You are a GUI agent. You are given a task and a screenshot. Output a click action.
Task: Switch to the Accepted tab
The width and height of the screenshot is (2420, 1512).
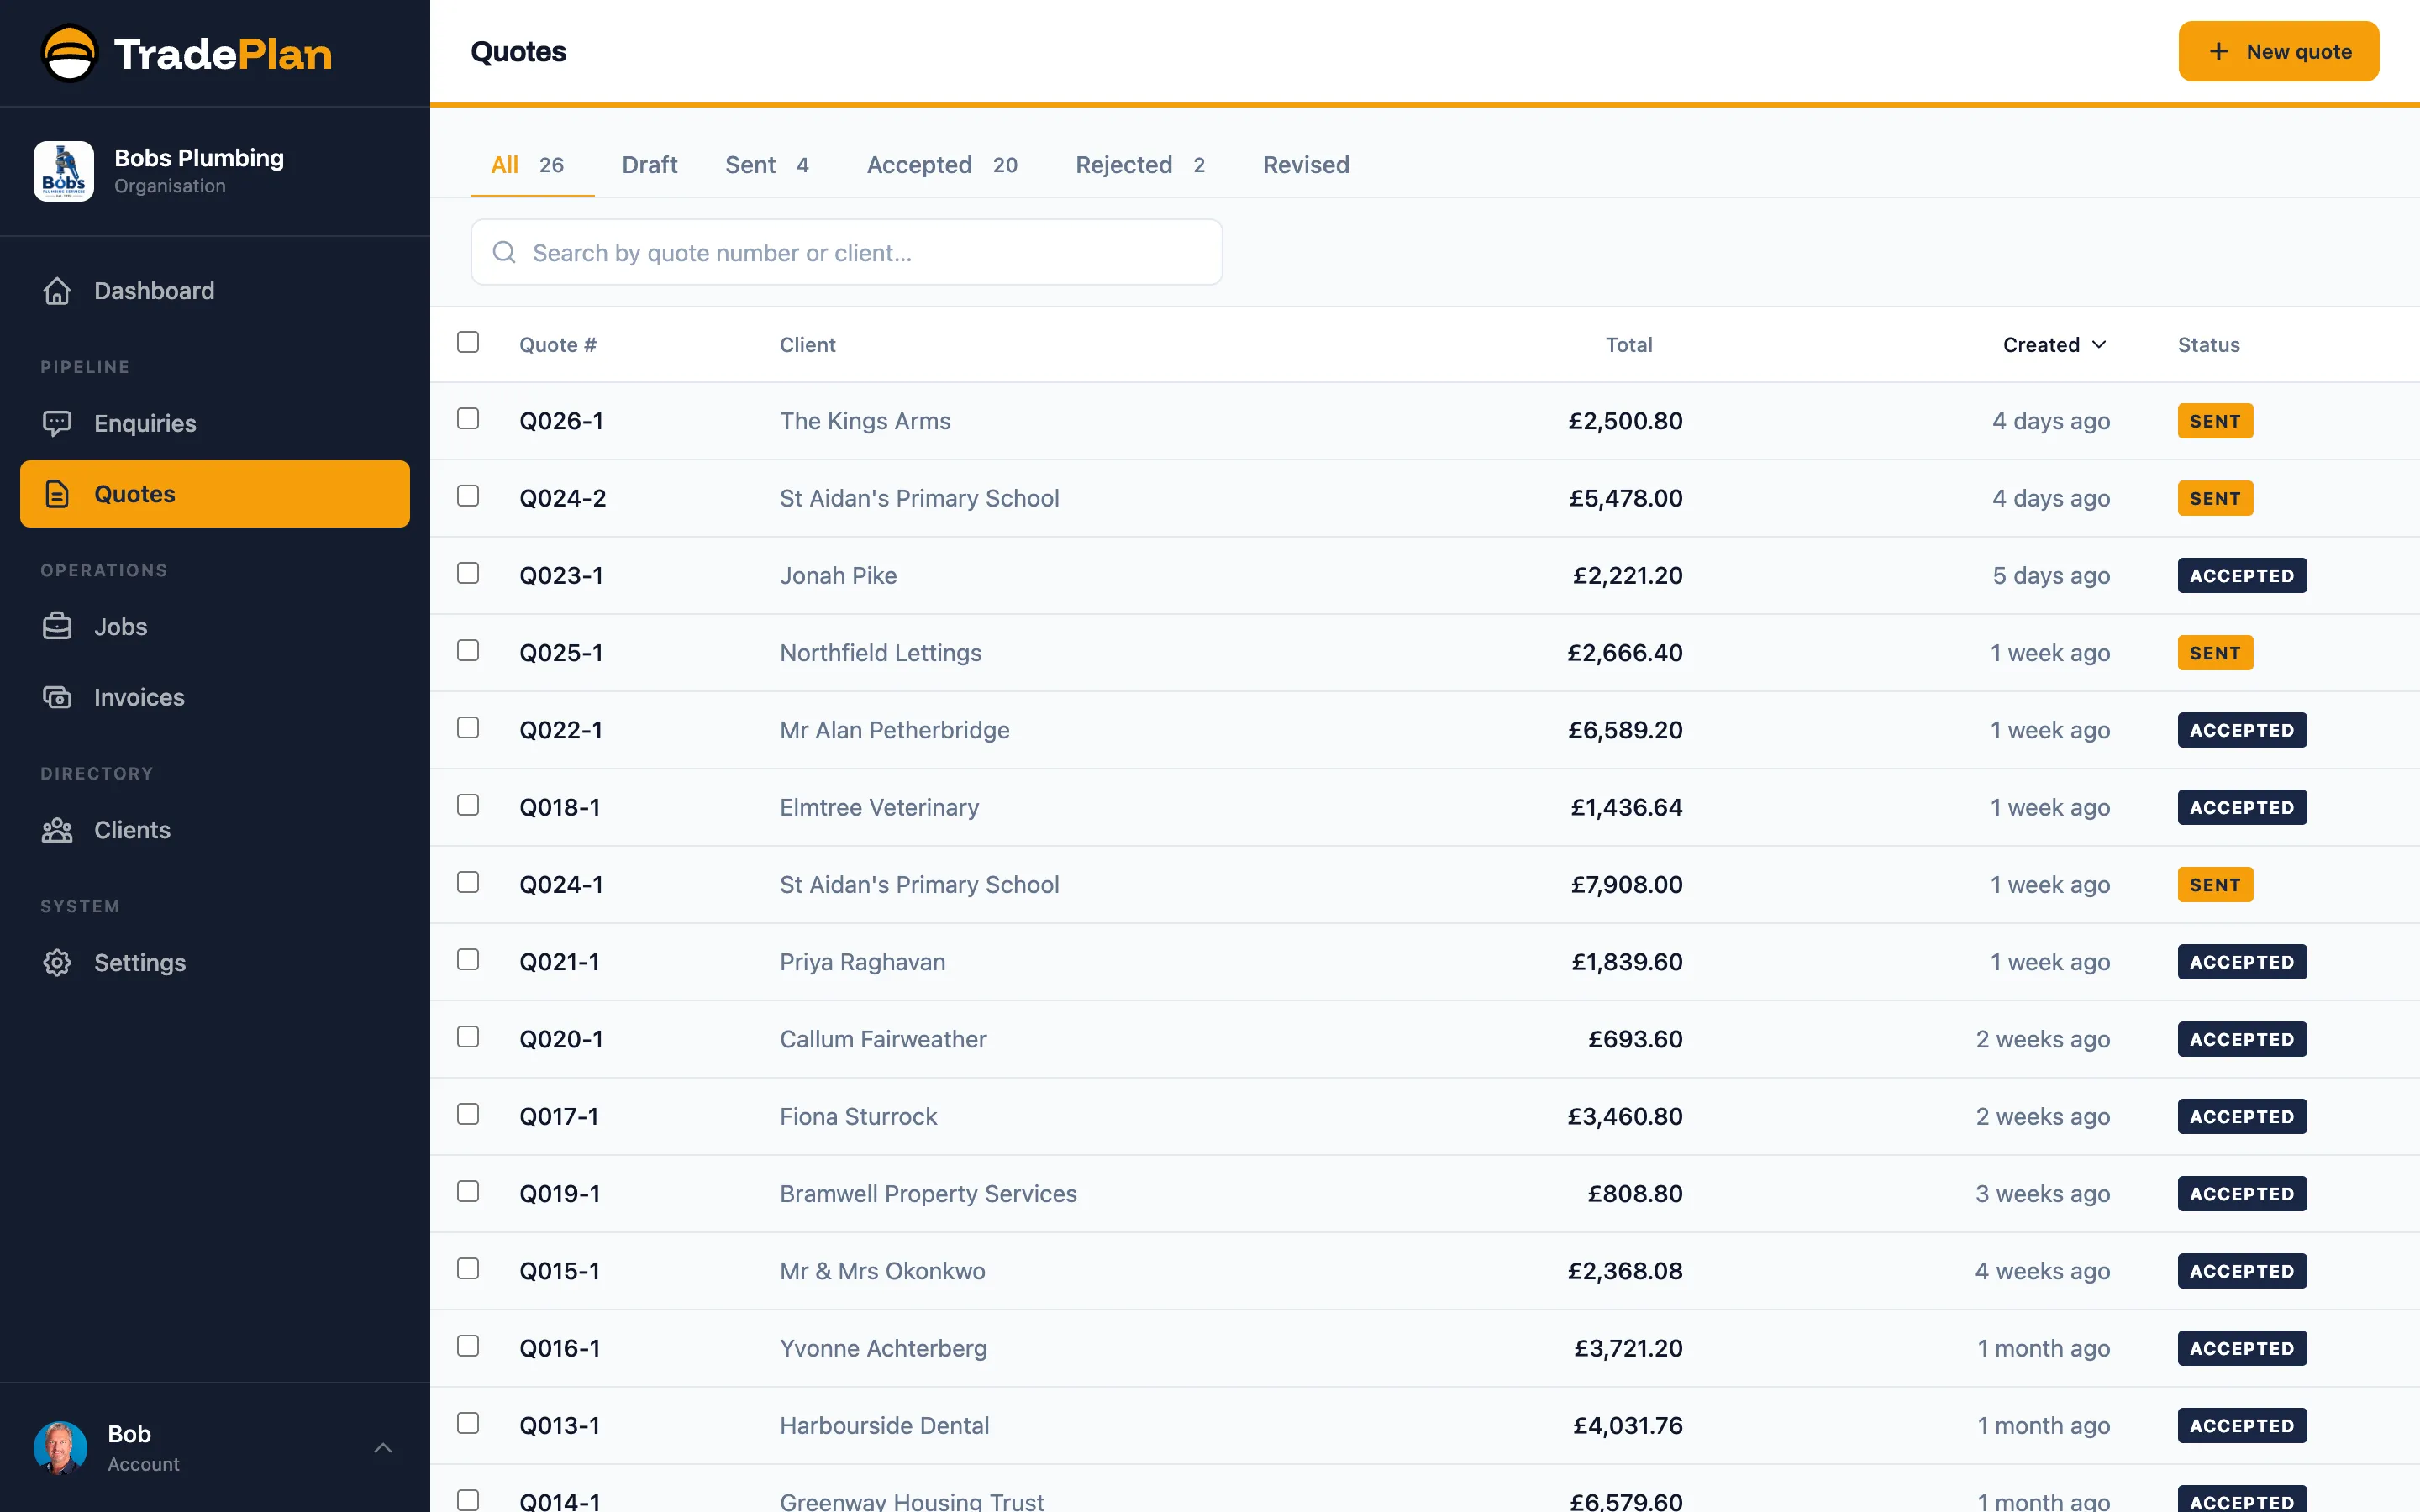pos(942,165)
